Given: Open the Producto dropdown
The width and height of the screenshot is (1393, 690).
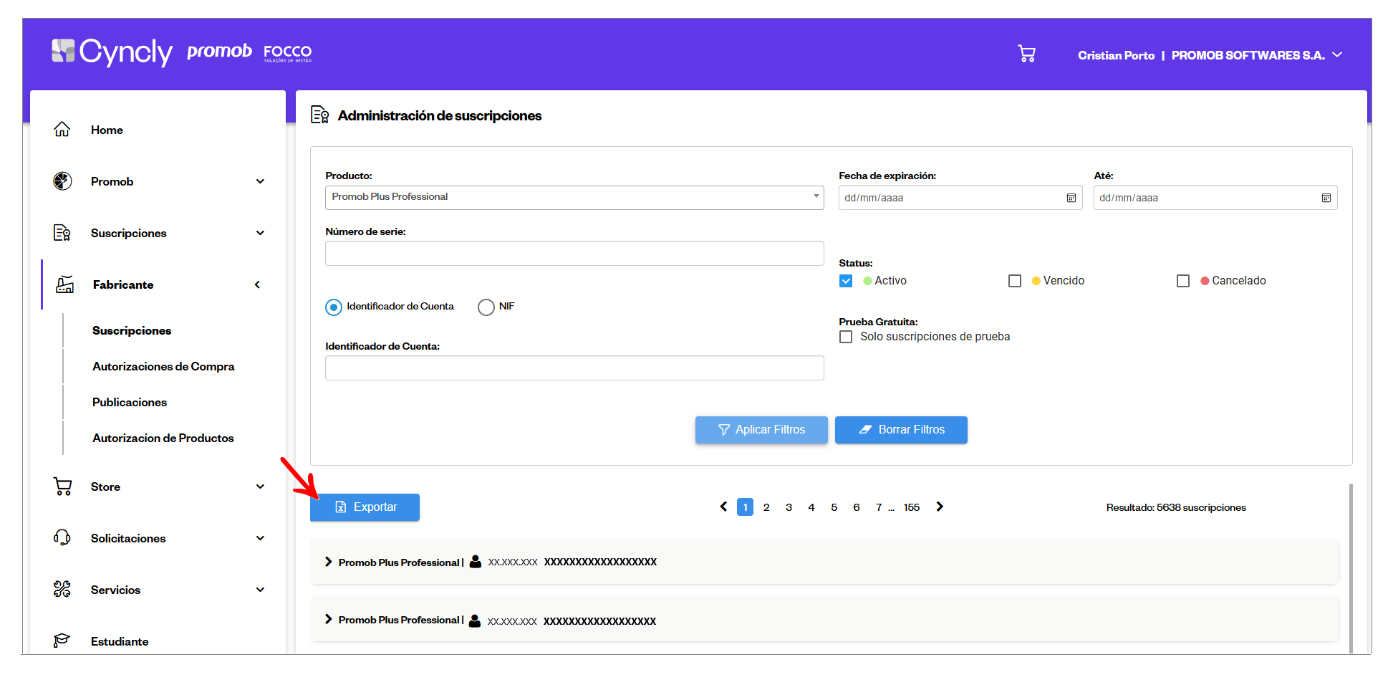Looking at the screenshot, I should [574, 197].
